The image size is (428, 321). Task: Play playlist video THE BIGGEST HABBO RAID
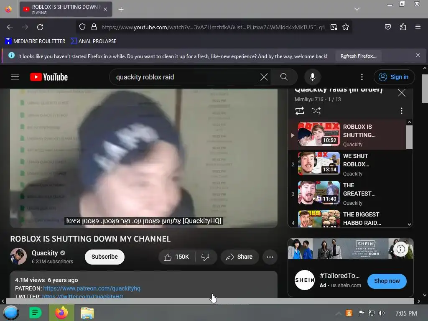pyautogui.click(x=347, y=218)
